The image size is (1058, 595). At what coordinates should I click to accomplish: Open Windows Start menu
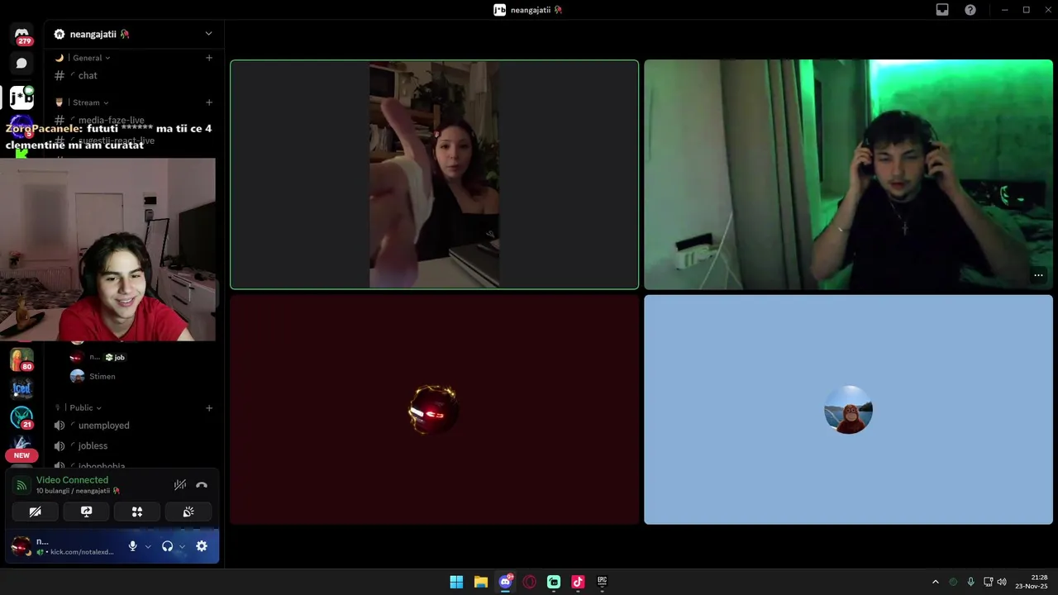[456, 582]
